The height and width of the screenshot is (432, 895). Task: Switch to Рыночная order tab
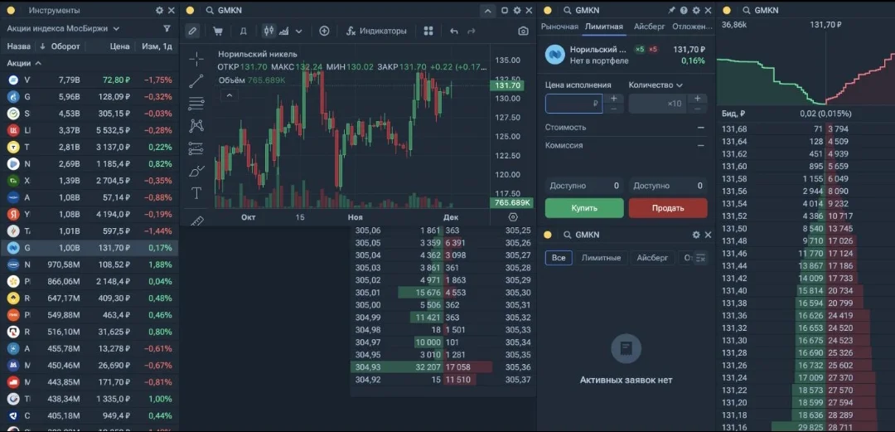tap(559, 27)
